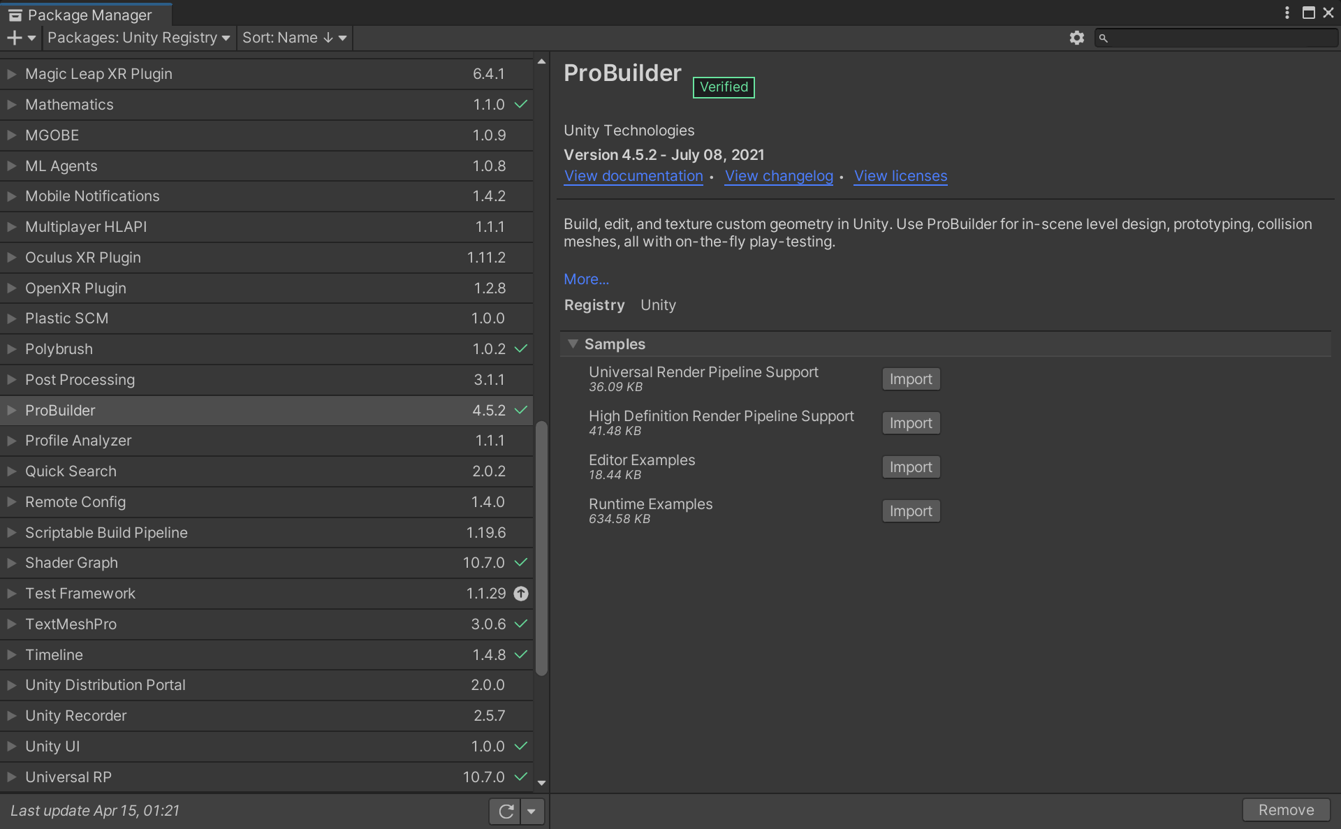The image size is (1341, 829).
Task: Click the search magnifier icon
Action: (x=1103, y=38)
